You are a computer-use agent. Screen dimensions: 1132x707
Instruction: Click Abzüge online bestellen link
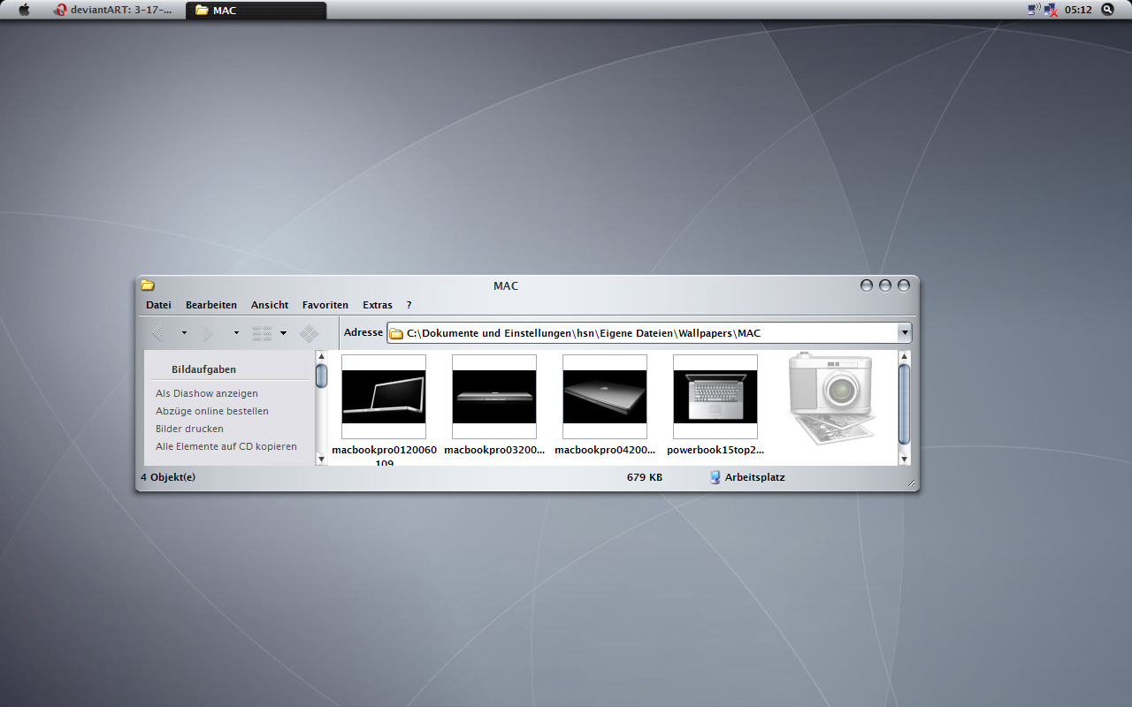point(212,411)
